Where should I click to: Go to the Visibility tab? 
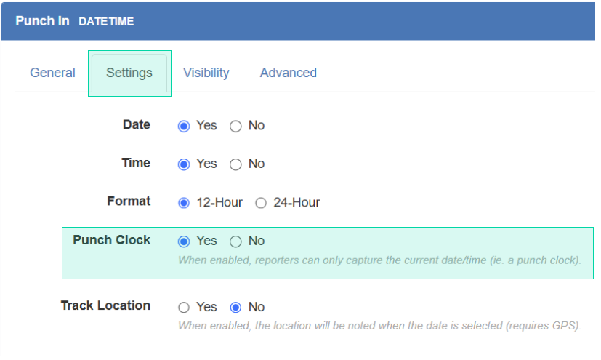coord(206,73)
